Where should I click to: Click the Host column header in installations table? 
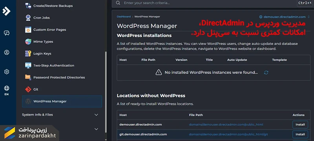point(123,60)
